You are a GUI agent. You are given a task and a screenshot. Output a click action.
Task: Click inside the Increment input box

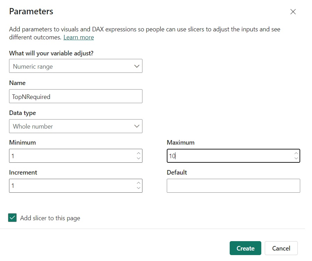(x=71, y=186)
